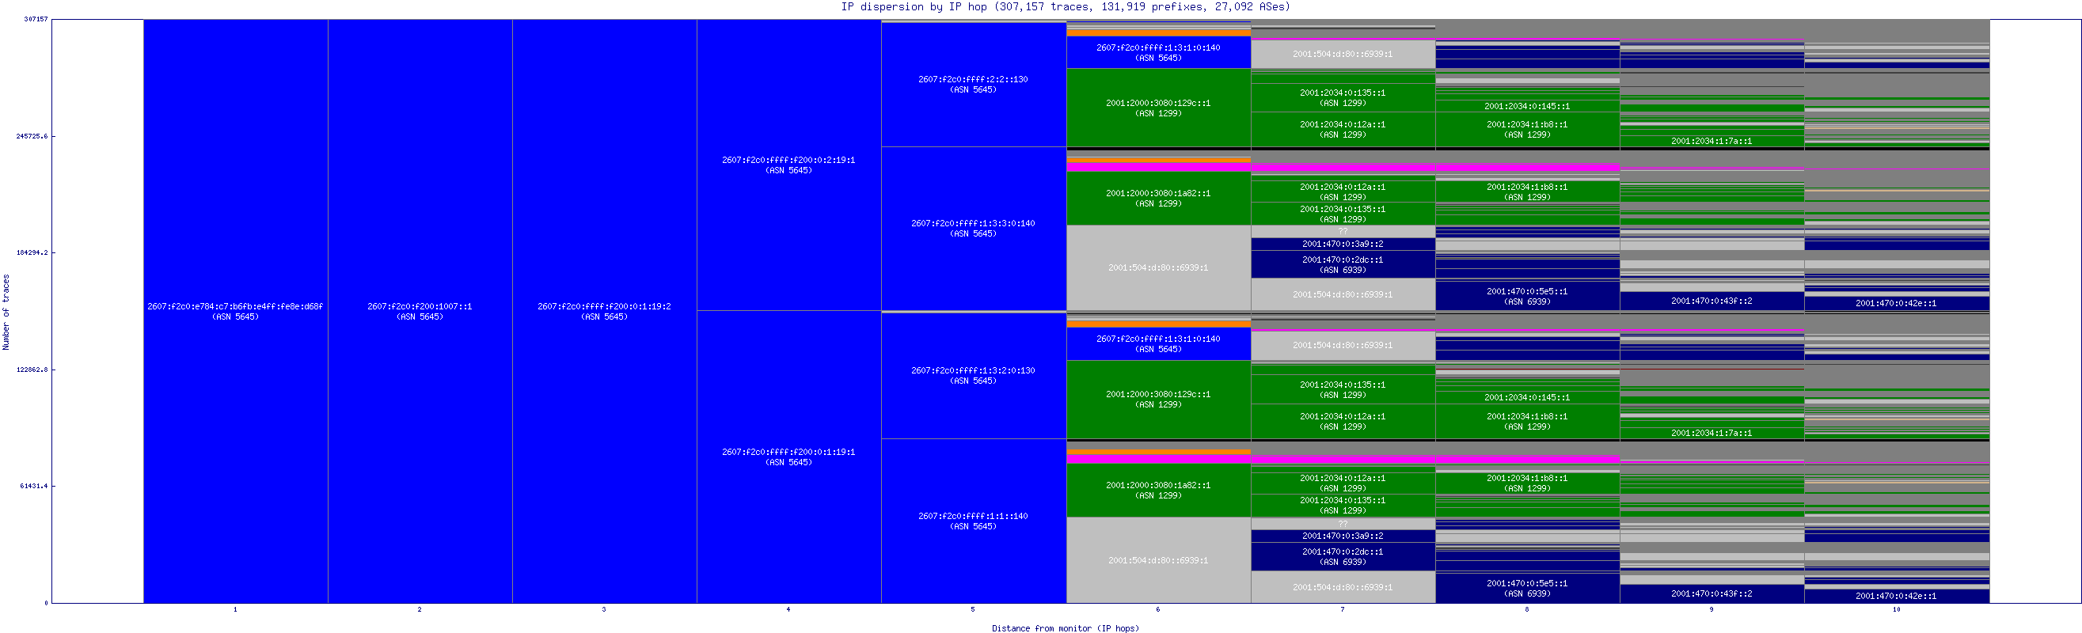Select the block 2607:f2c0:ffff:2:2::130
Viewport: 2082px width, 633px height.
pyautogui.click(x=973, y=84)
